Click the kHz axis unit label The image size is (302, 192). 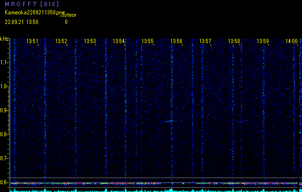(x=4, y=39)
